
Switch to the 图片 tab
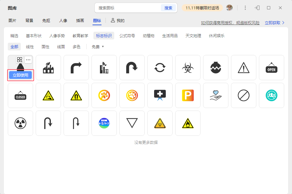tap(12, 21)
